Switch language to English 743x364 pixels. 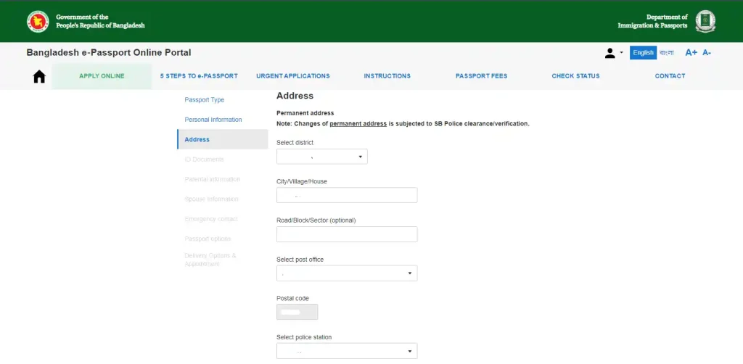click(x=643, y=53)
